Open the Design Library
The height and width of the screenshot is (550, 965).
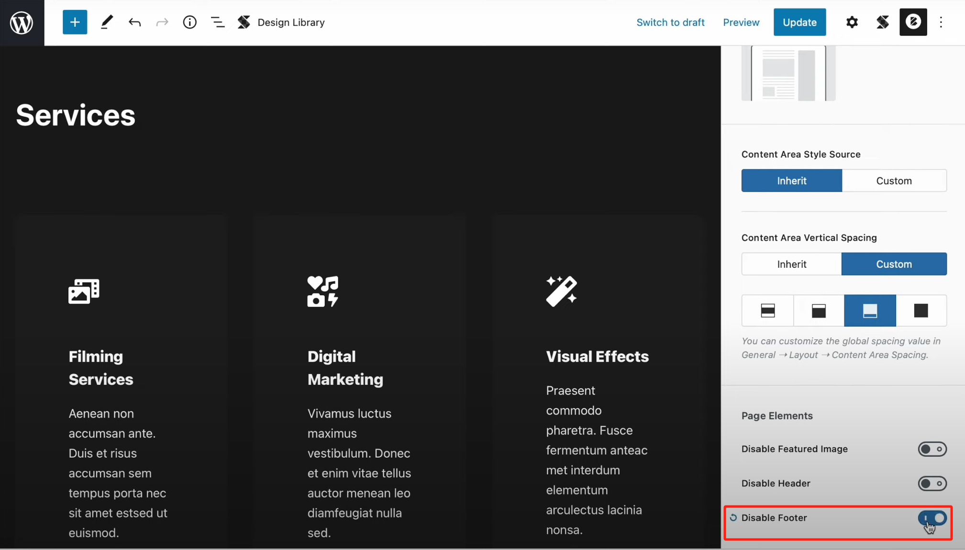(x=281, y=22)
